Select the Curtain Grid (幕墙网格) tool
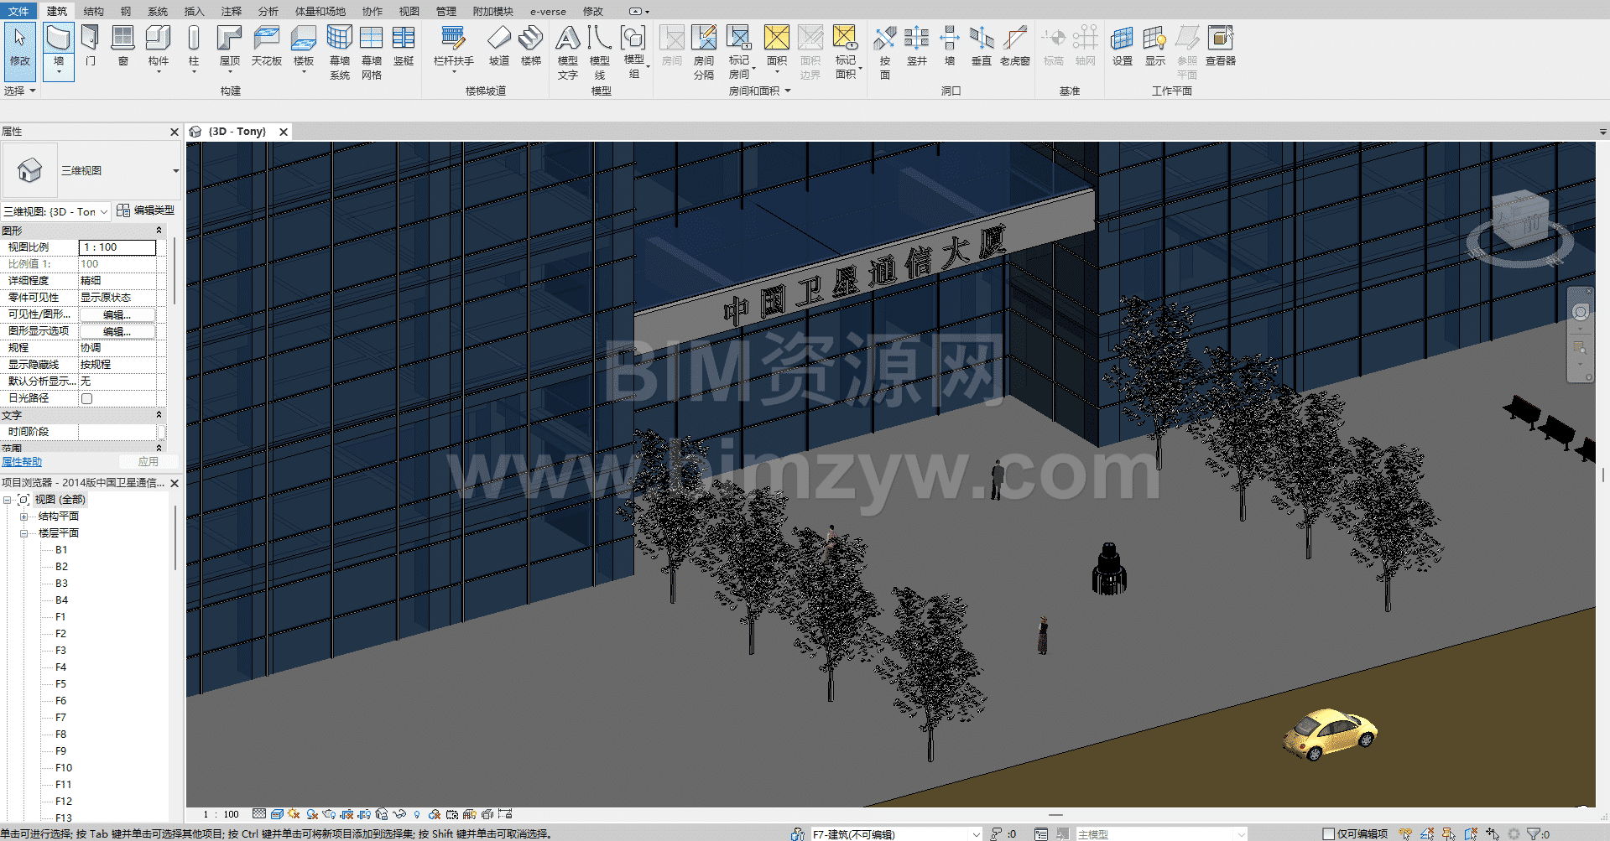 372,51
